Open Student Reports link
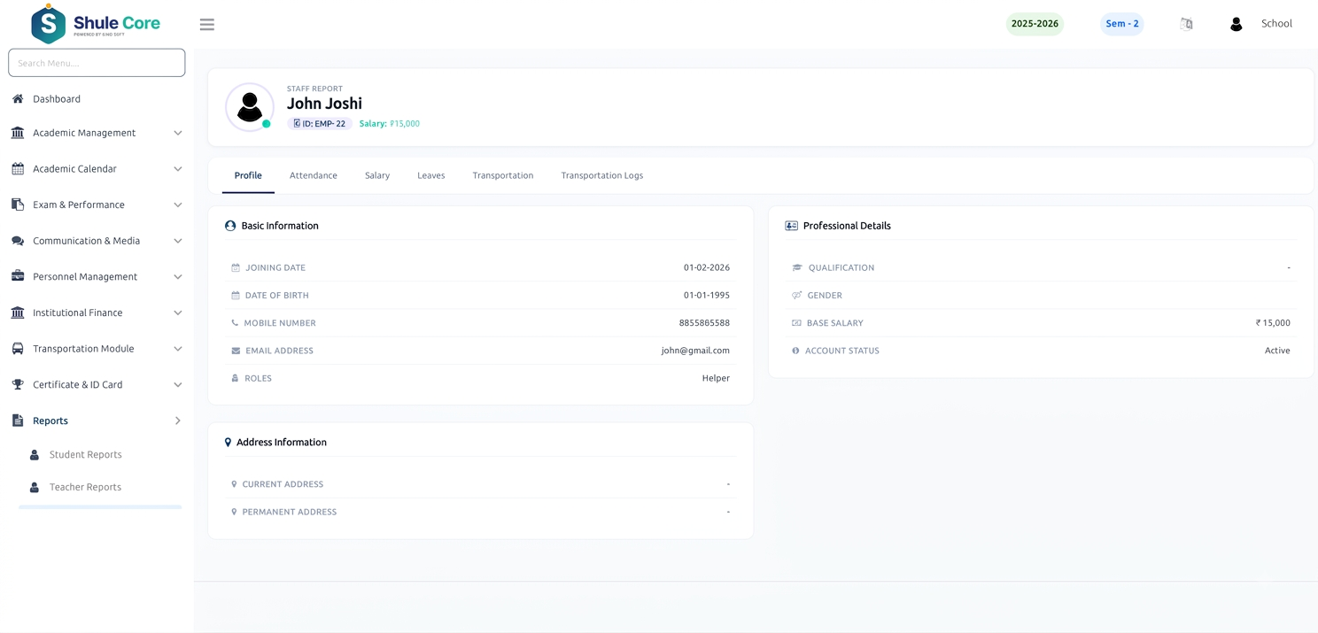 tap(86, 455)
